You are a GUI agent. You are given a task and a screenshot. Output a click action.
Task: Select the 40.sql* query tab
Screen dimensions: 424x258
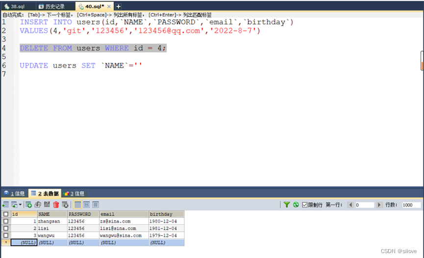pyautogui.click(x=95, y=6)
